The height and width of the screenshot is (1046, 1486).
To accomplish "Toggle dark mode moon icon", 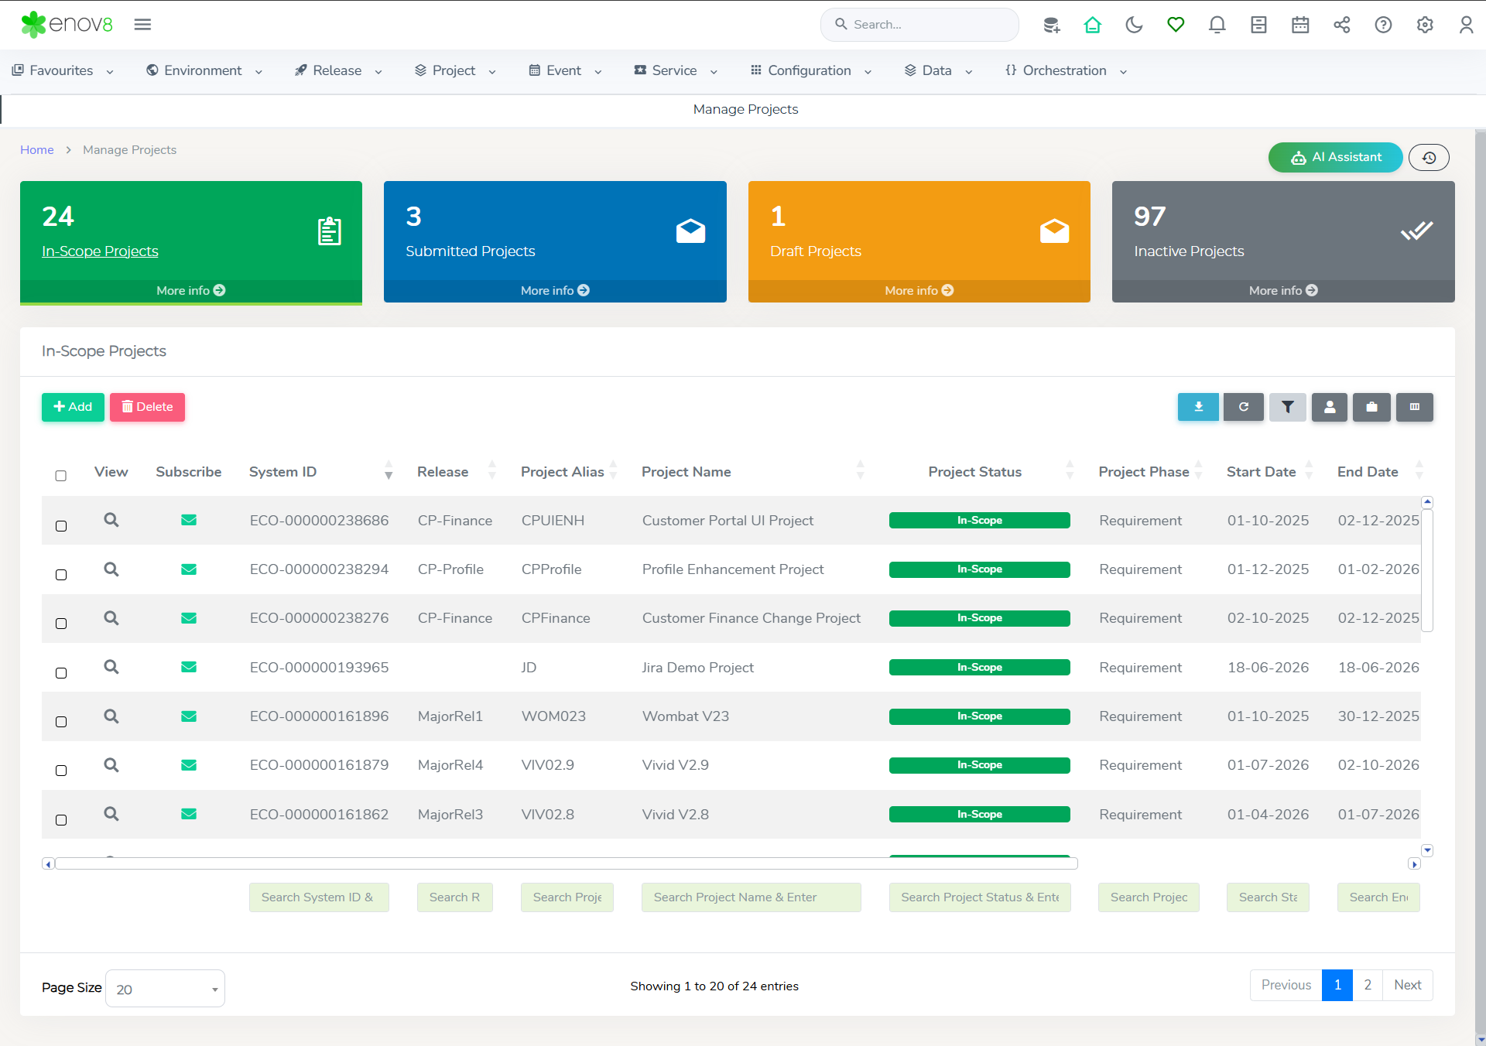I will (1134, 25).
